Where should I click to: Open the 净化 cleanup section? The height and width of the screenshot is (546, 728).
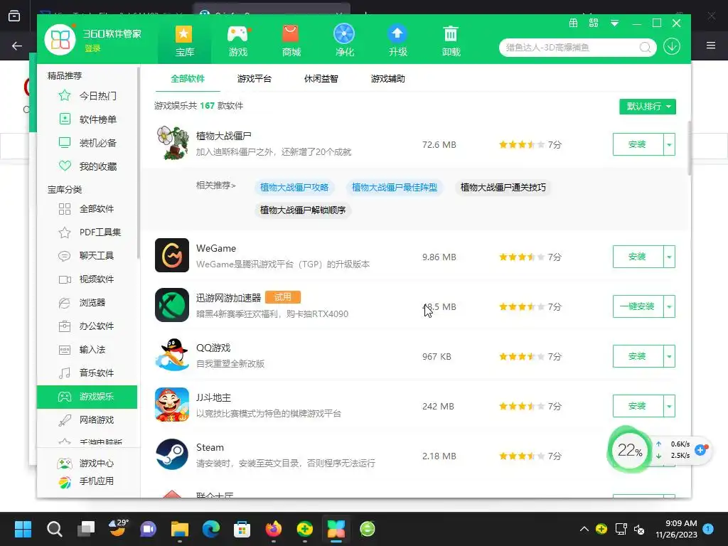[x=345, y=41]
